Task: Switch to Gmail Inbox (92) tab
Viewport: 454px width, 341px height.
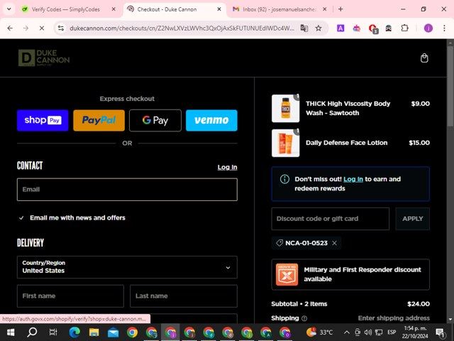Action: click(279, 9)
